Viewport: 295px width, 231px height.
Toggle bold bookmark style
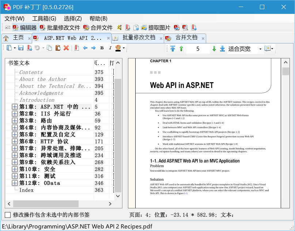102,48
